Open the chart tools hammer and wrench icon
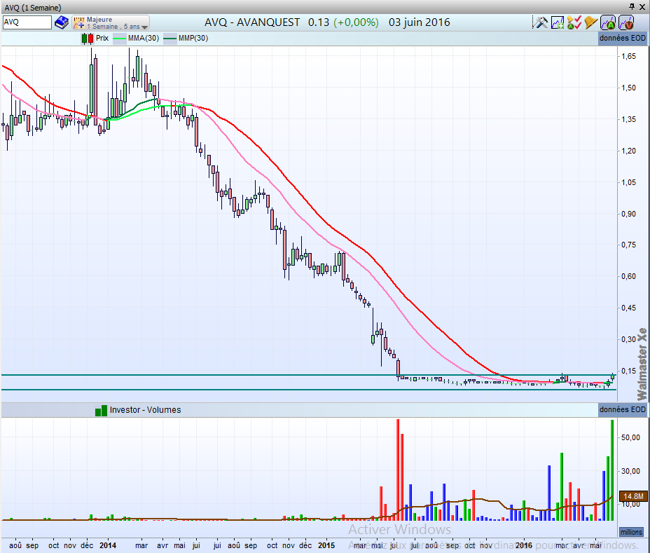The height and width of the screenshot is (553, 650). pyautogui.click(x=540, y=22)
